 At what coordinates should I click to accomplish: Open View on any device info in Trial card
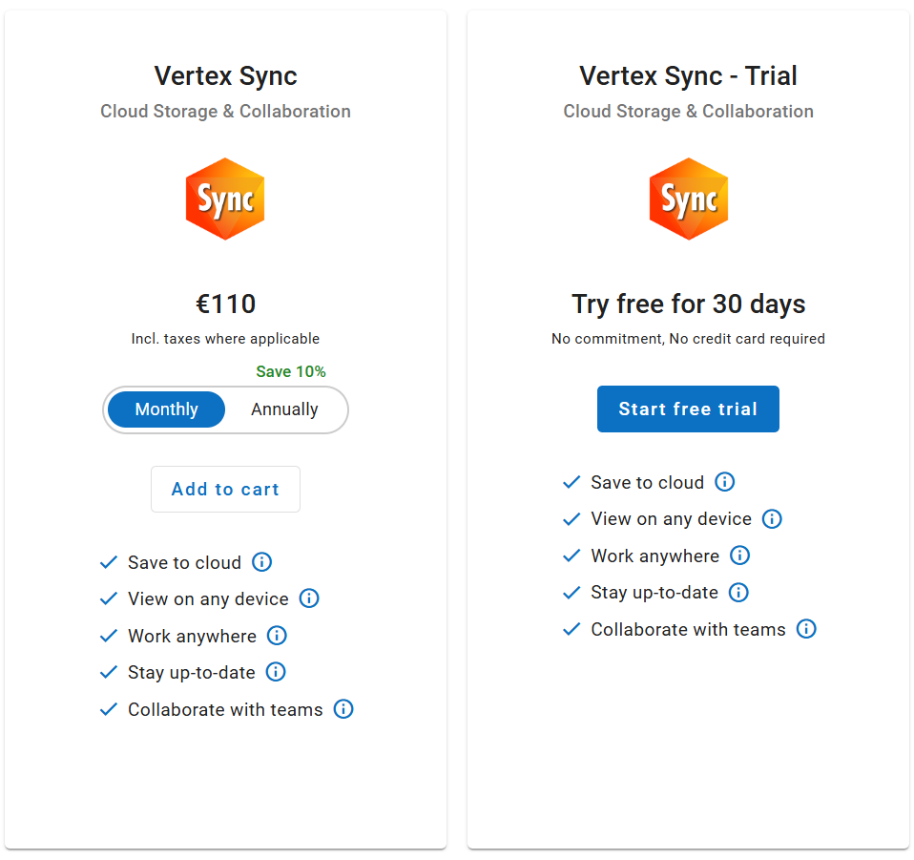tap(772, 519)
